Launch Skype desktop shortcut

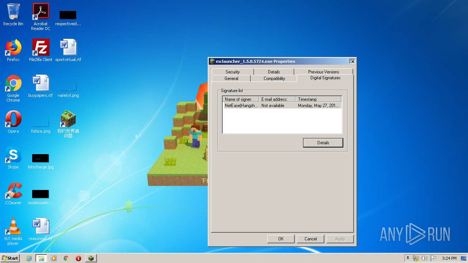click(x=13, y=158)
